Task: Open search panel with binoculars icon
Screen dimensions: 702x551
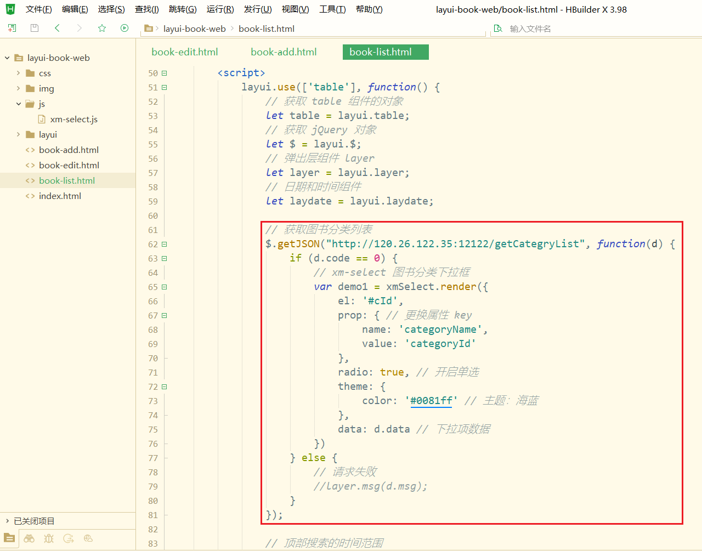Action: [29, 538]
